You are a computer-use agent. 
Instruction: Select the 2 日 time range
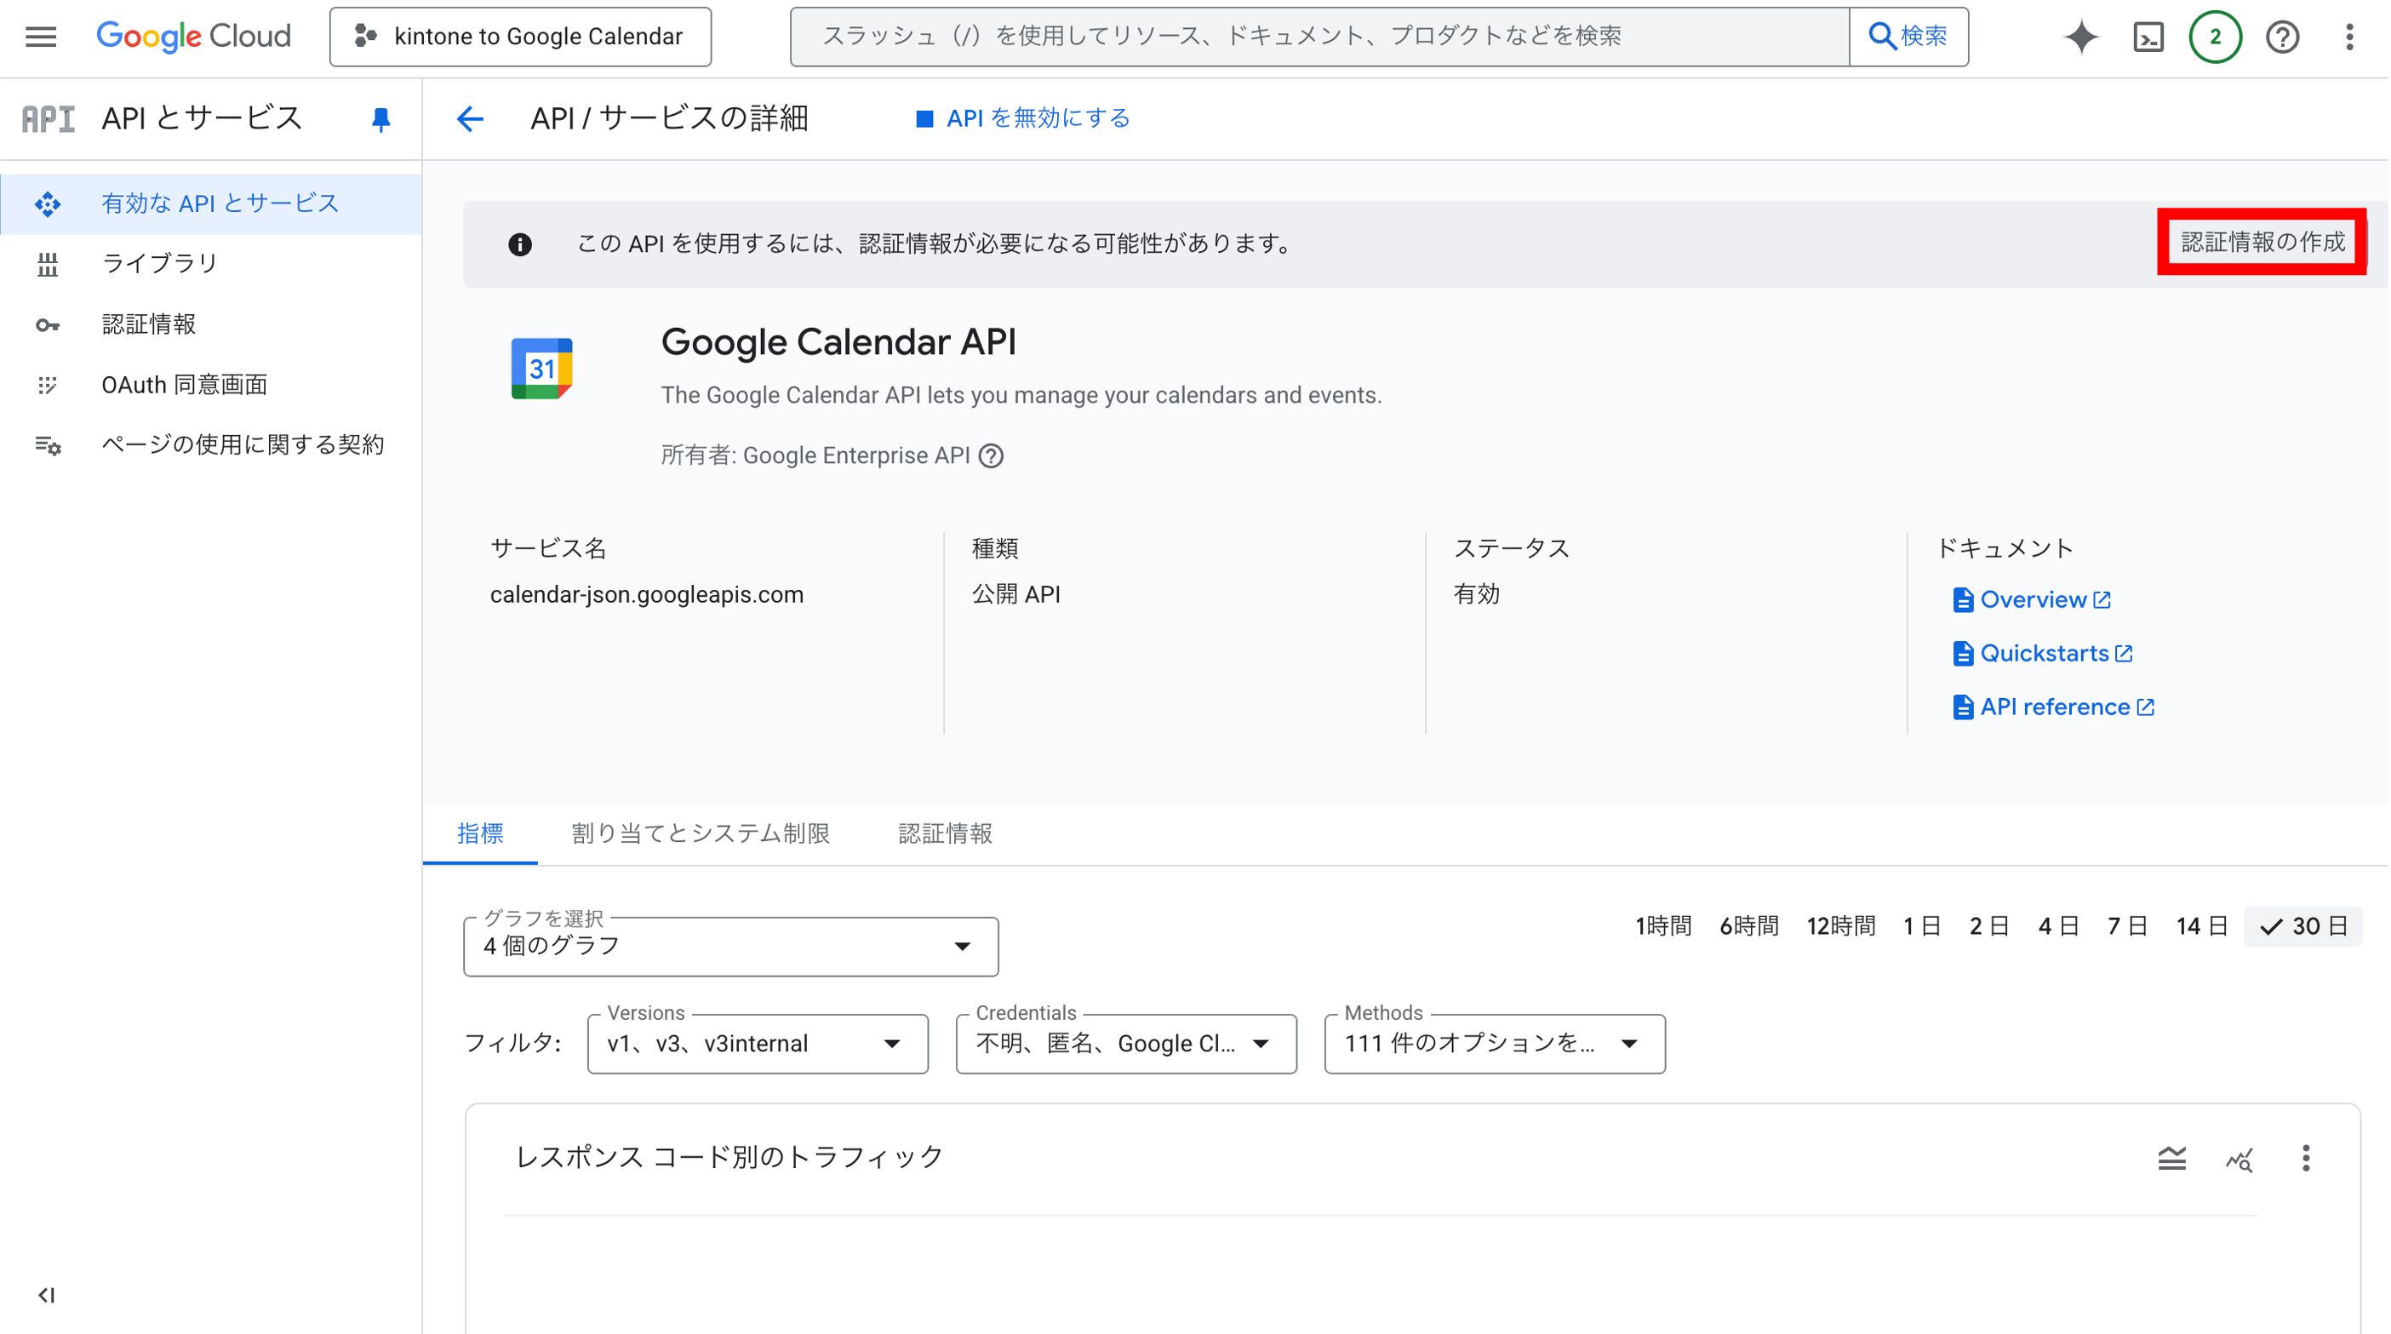coord(1990,926)
